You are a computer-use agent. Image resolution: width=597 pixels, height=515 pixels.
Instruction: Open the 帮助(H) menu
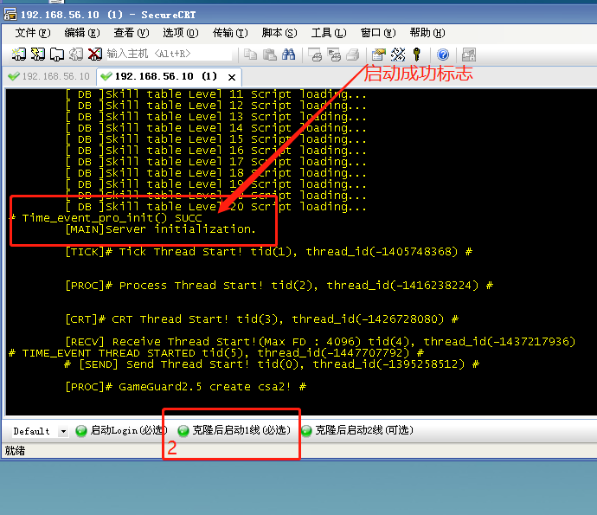(427, 33)
